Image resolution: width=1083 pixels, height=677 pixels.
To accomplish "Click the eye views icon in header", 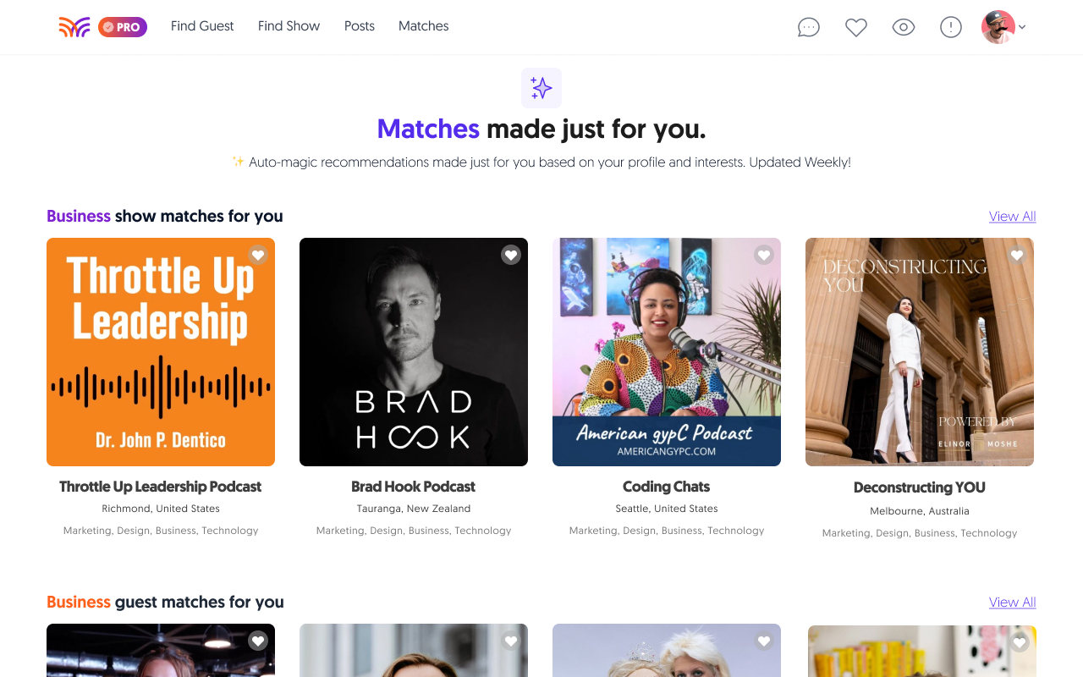I will [x=904, y=27].
